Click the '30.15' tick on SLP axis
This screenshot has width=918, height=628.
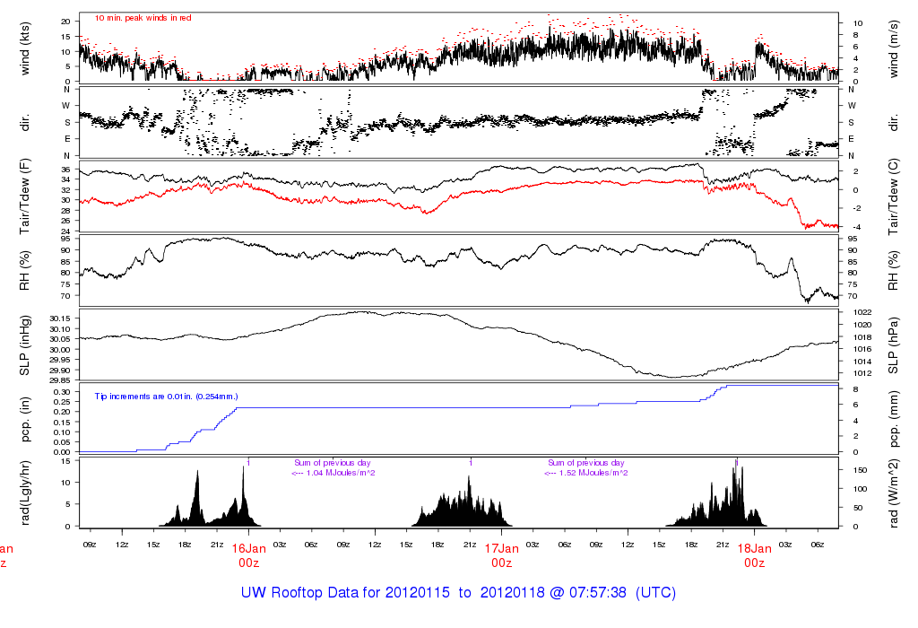(60, 318)
